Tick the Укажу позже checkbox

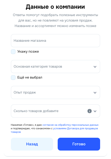(x=13, y=52)
